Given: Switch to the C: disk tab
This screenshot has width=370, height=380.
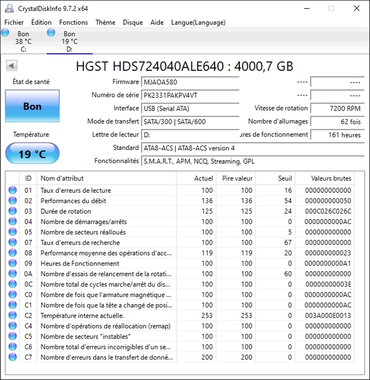Looking at the screenshot, I should pyautogui.click(x=23, y=41).
